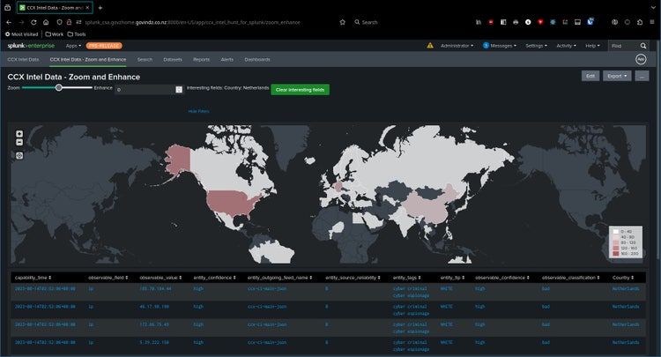Viewport: 661px width, 357px height.
Task: Open the user avatar icon
Action: tap(641, 59)
